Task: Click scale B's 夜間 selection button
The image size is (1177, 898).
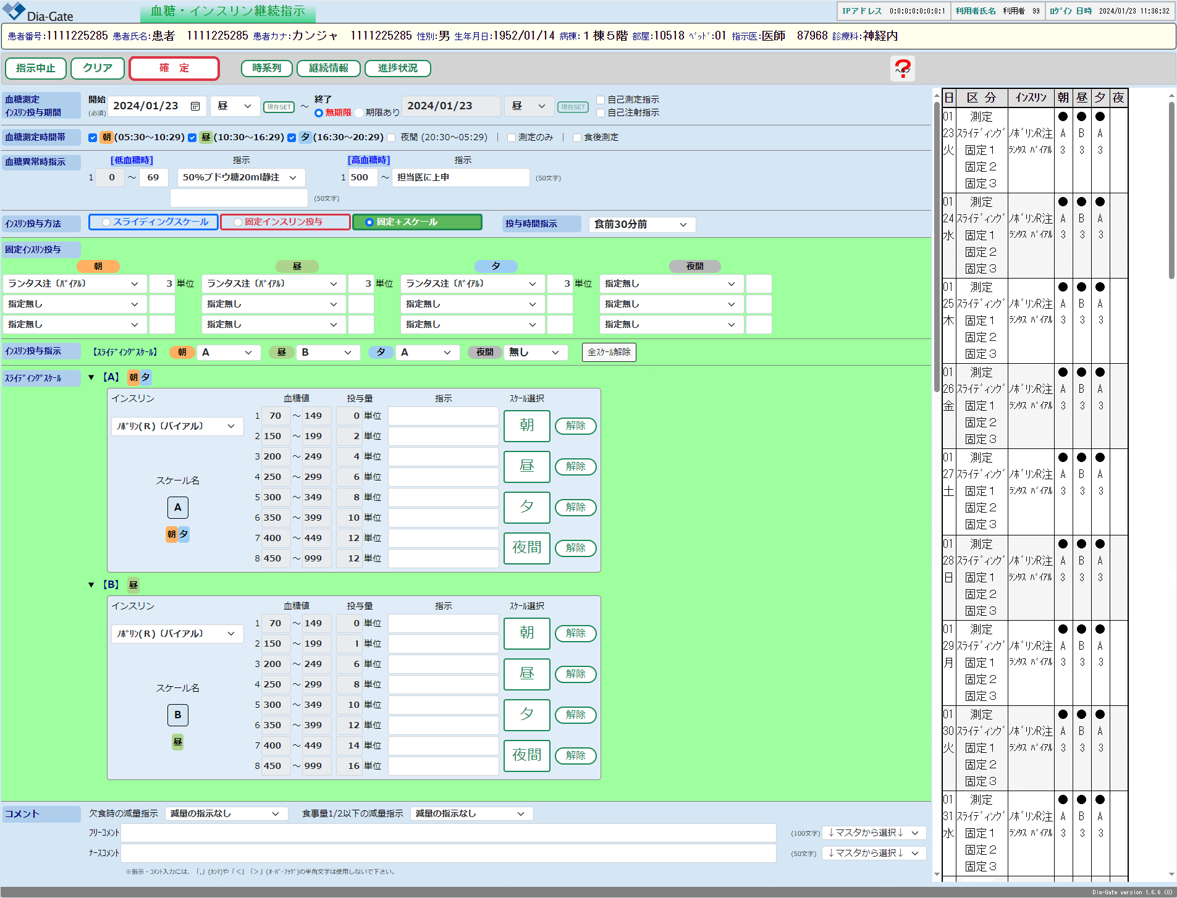Action: (526, 755)
